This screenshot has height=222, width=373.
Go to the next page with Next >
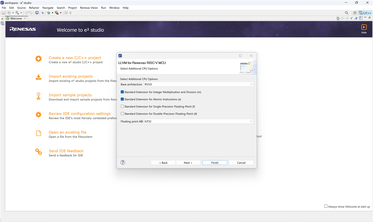tap(188, 163)
